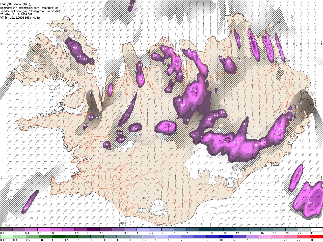
Task: Pick lower legend pink swatch at 18
Action: (277, 237)
